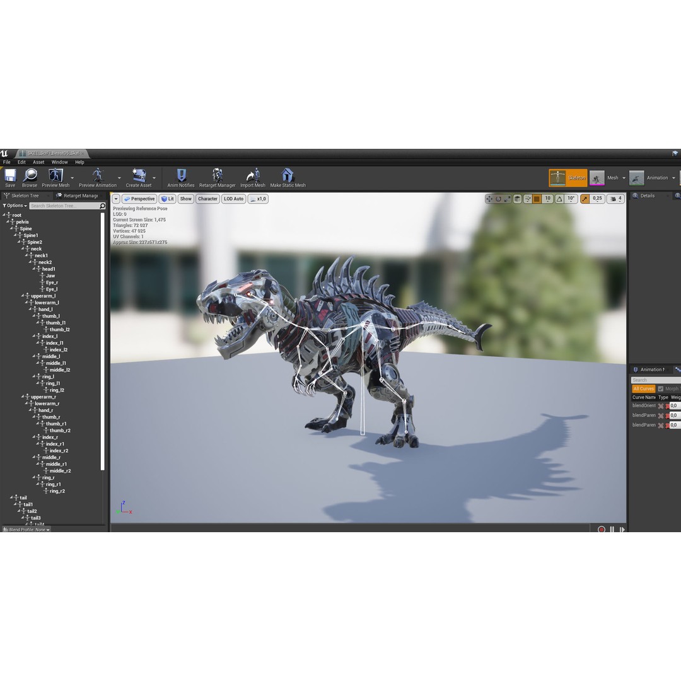Click the Make Static Mesh icon
681x681 pixels.
[x=287, y=175]
